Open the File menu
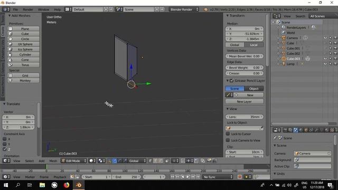338x190 pixels. point(15,9)
